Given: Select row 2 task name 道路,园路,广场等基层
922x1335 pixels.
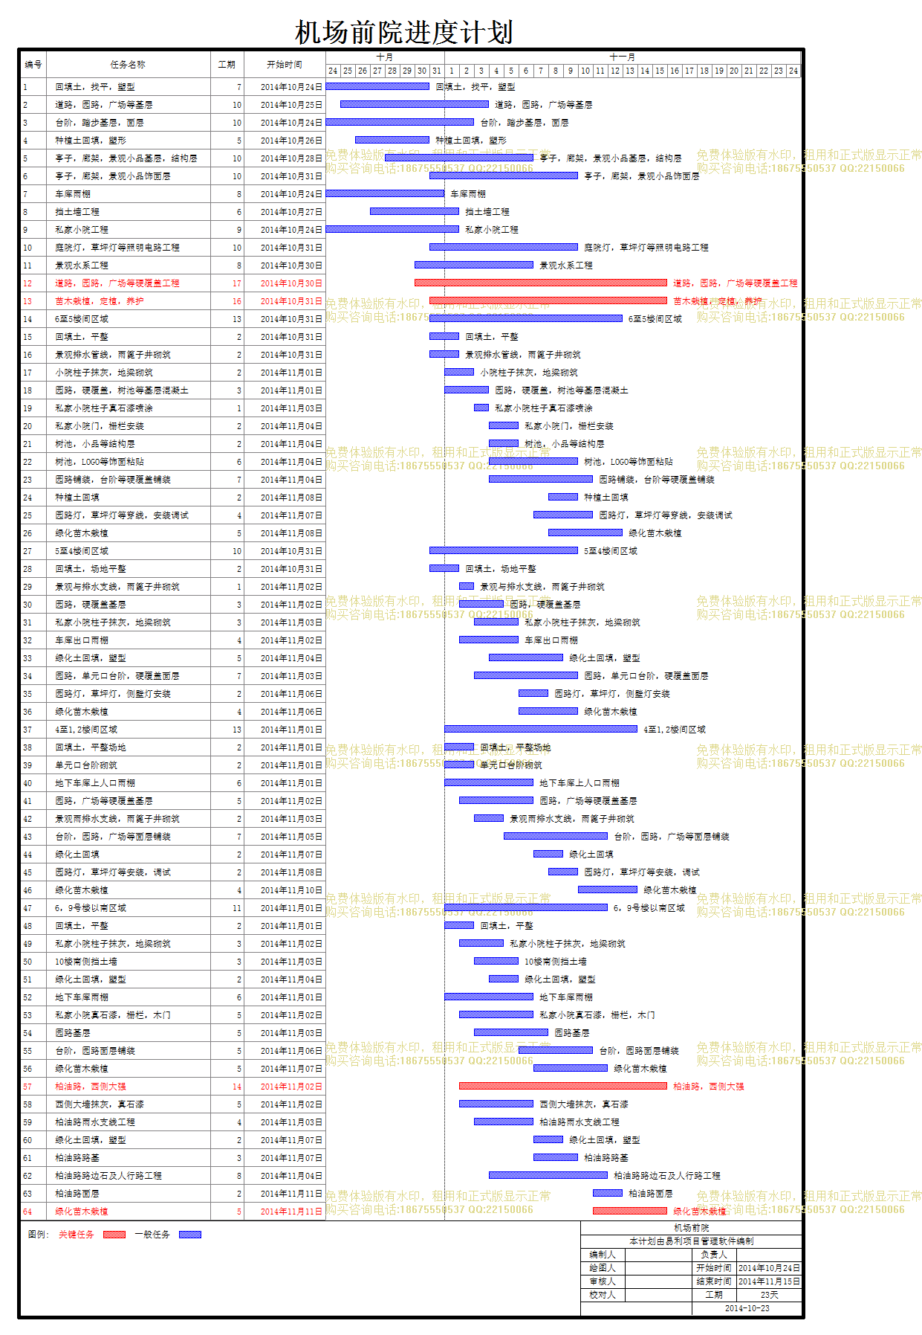Looking at the screenshot, I should [x=104, y=105].
